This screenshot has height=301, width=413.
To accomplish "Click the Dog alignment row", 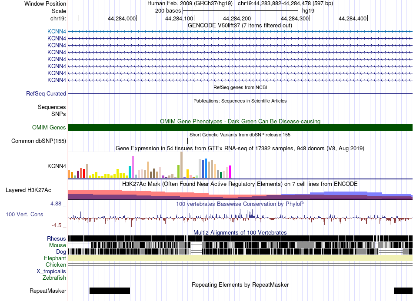I will 240,251.
